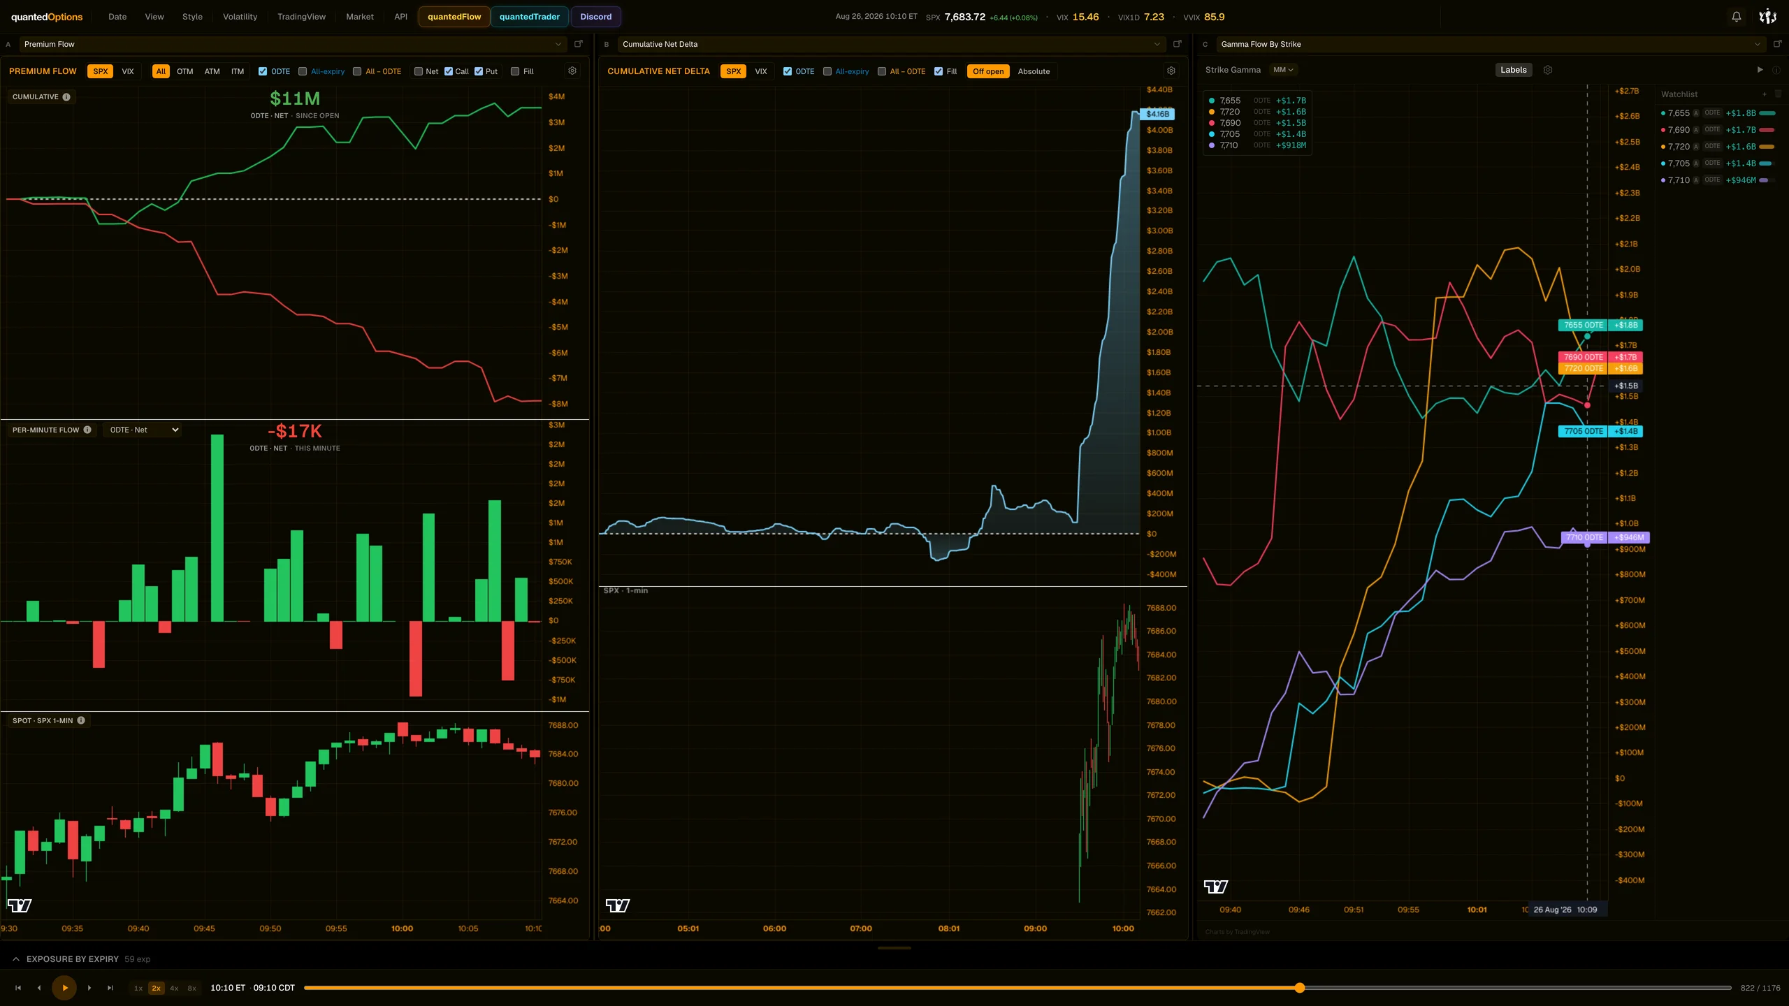This screenshot has height=1006, width=1789.
Task: Skip to end of replay
Action: [110, 988]
